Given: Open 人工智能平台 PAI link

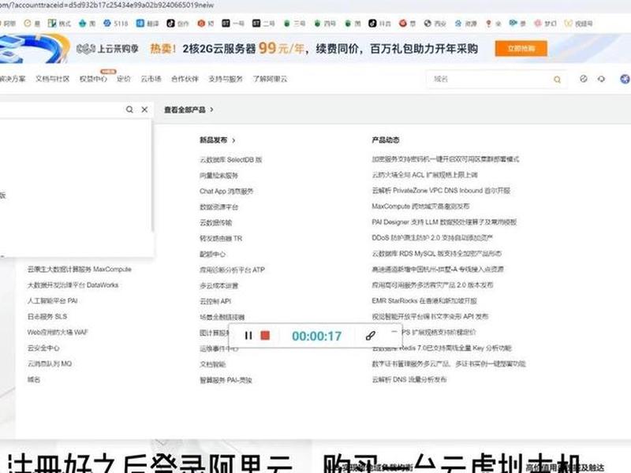Looking at the screenshot, I should [52, 300].
